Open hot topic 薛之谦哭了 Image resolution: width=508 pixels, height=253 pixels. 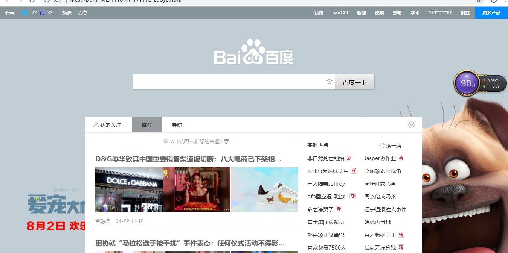(320, 209)
